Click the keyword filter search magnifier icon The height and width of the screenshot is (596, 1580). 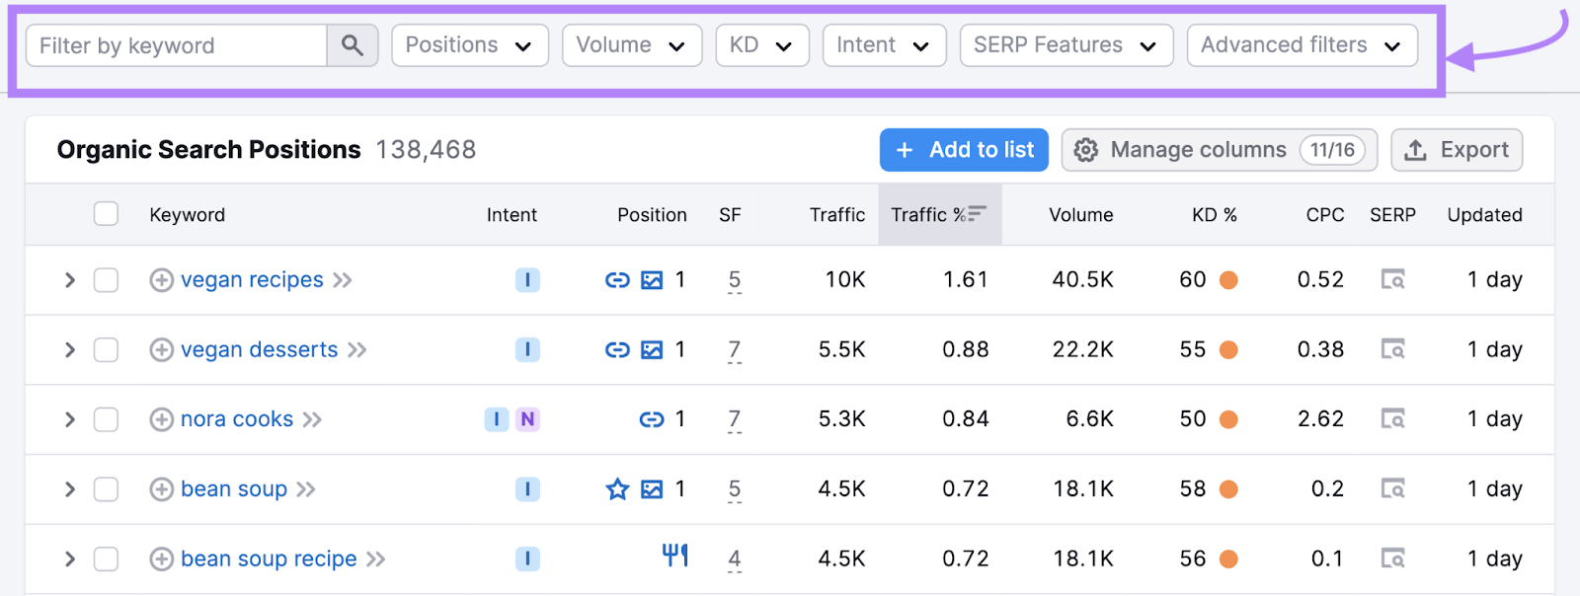point(353,45)
